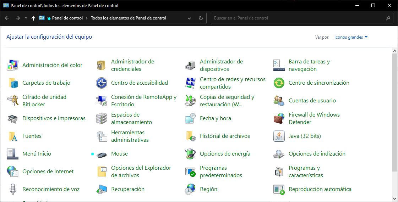398x202 pixels.
Task: Open the address bar history dropdown
Action: coord(189,18)
